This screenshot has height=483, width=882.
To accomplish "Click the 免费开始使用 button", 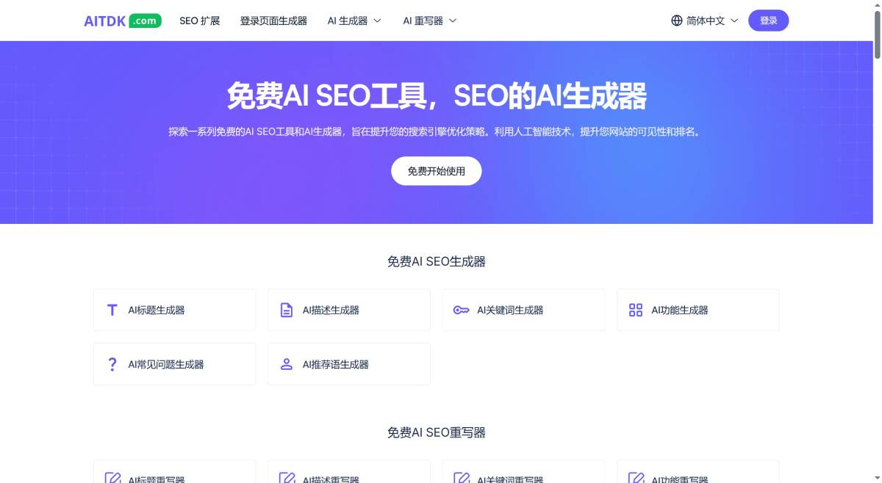I will pos(437,171).
